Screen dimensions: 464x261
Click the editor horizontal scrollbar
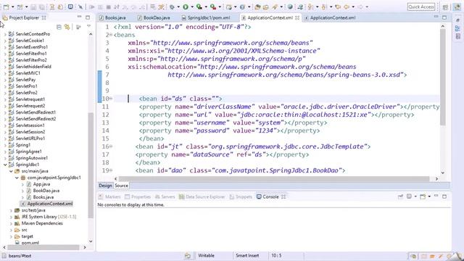click(x=274, y=179)
